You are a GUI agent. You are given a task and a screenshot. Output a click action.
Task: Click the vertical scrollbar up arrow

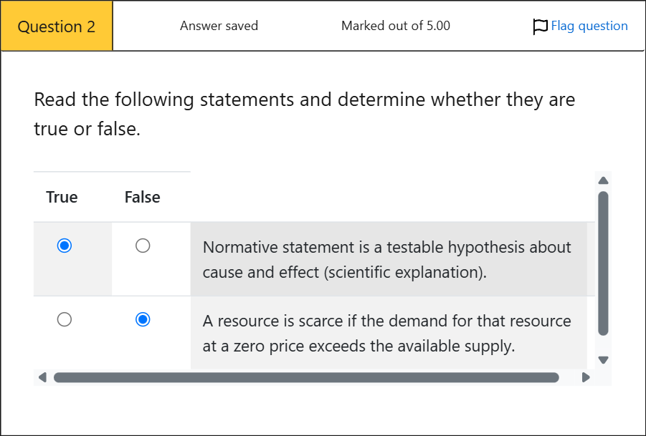(x=603, y=180)
